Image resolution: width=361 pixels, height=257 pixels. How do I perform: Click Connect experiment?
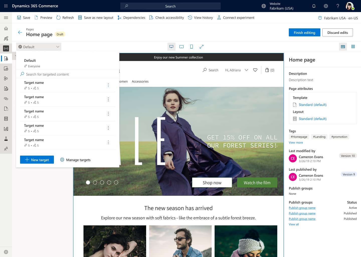236,18
